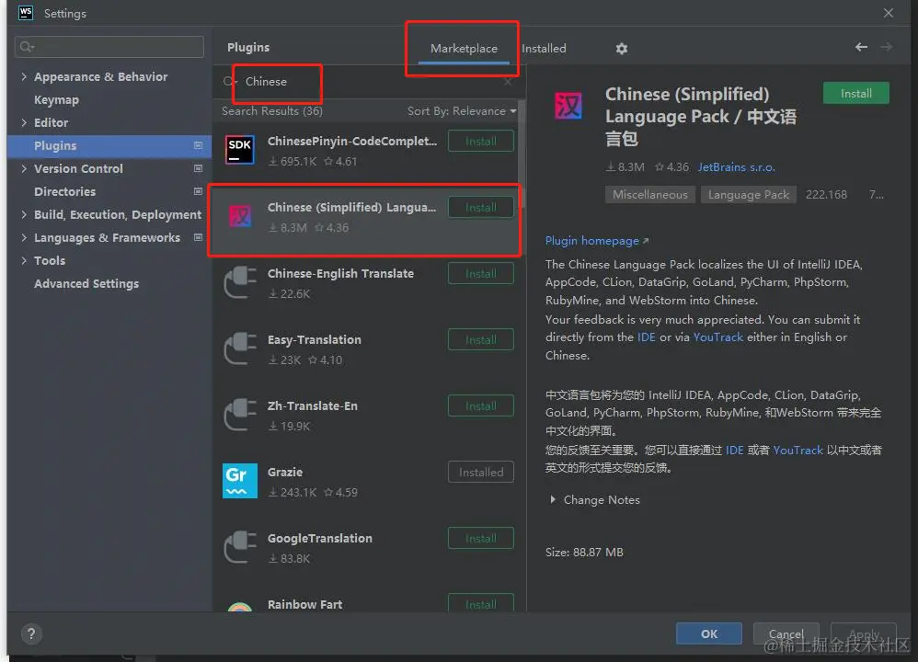Open the Sort By Relevance dropdown
Screen dimensions: 918x662
(462, 111)
